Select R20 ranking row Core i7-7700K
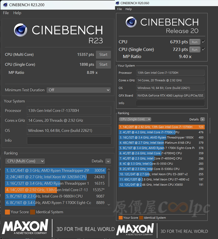 [162, 132]
